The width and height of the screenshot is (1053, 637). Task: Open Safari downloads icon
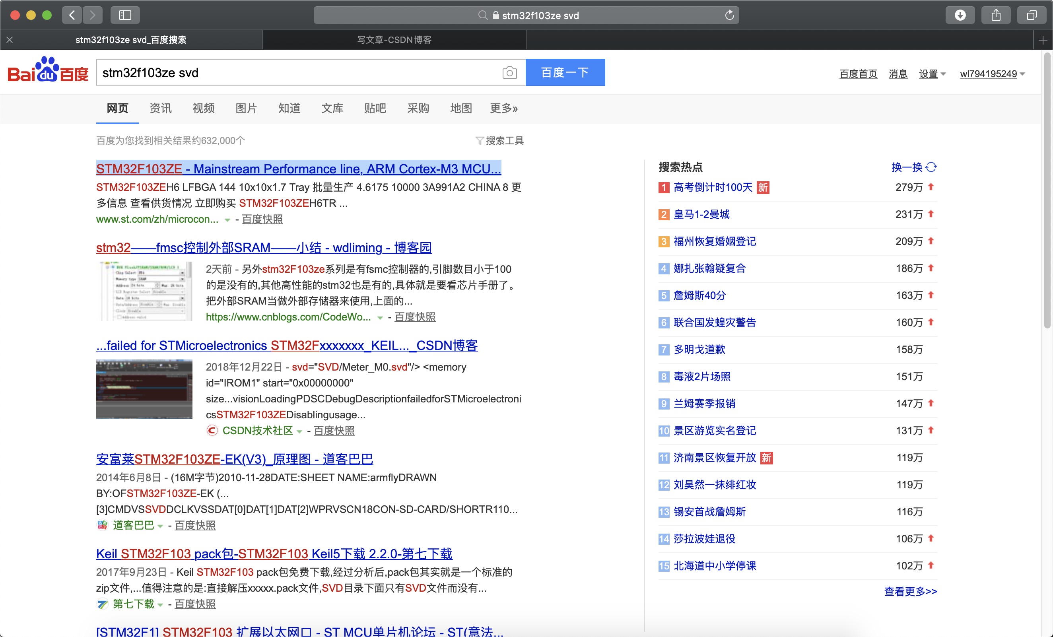(960, 16)
